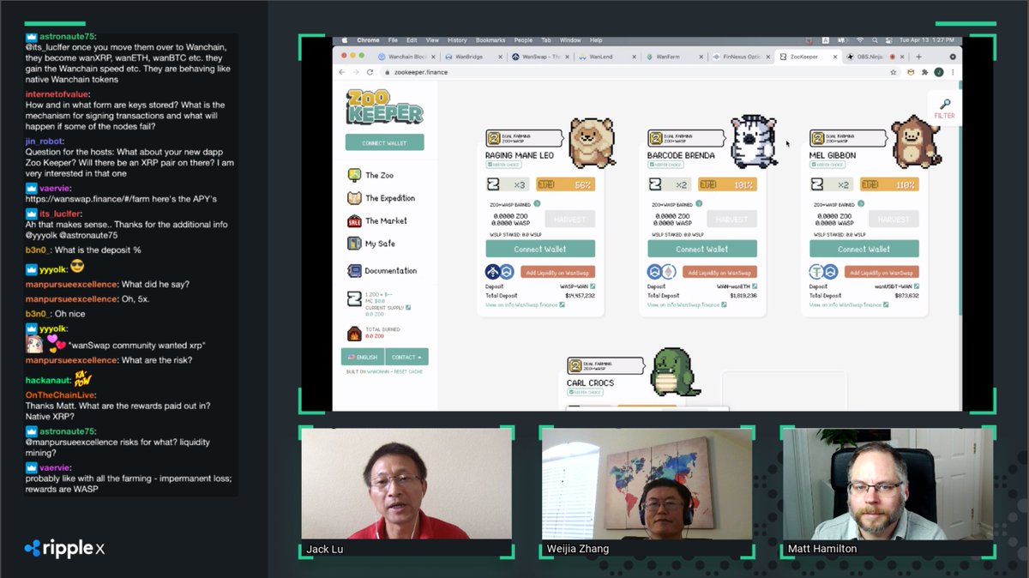View Barcode Brenda pool on info.WanSwap.finance
The image size is (1029, 578).
(x=687, y=304)
